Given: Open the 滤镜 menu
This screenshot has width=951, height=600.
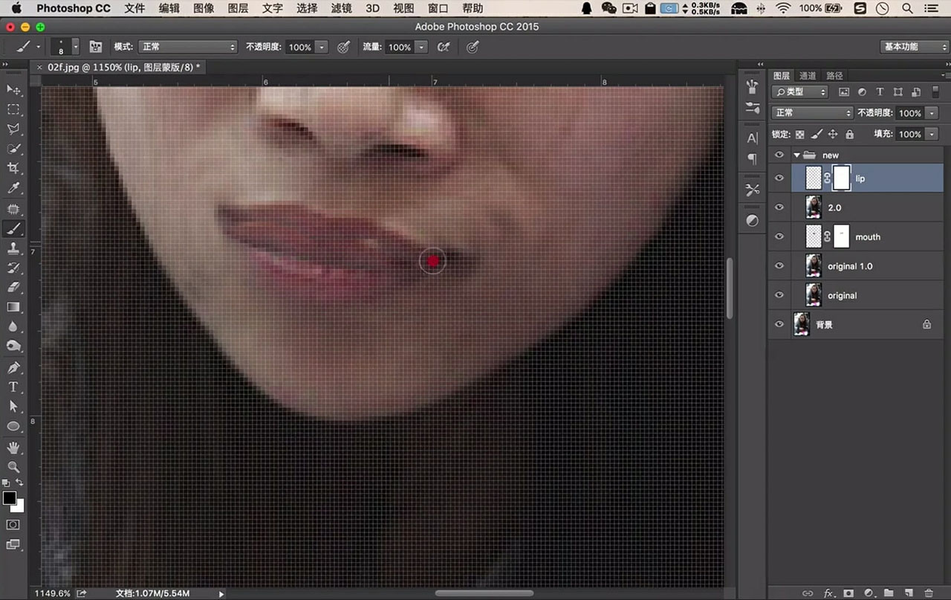Looking at the screenshot, I should click(x=341, y=8).
